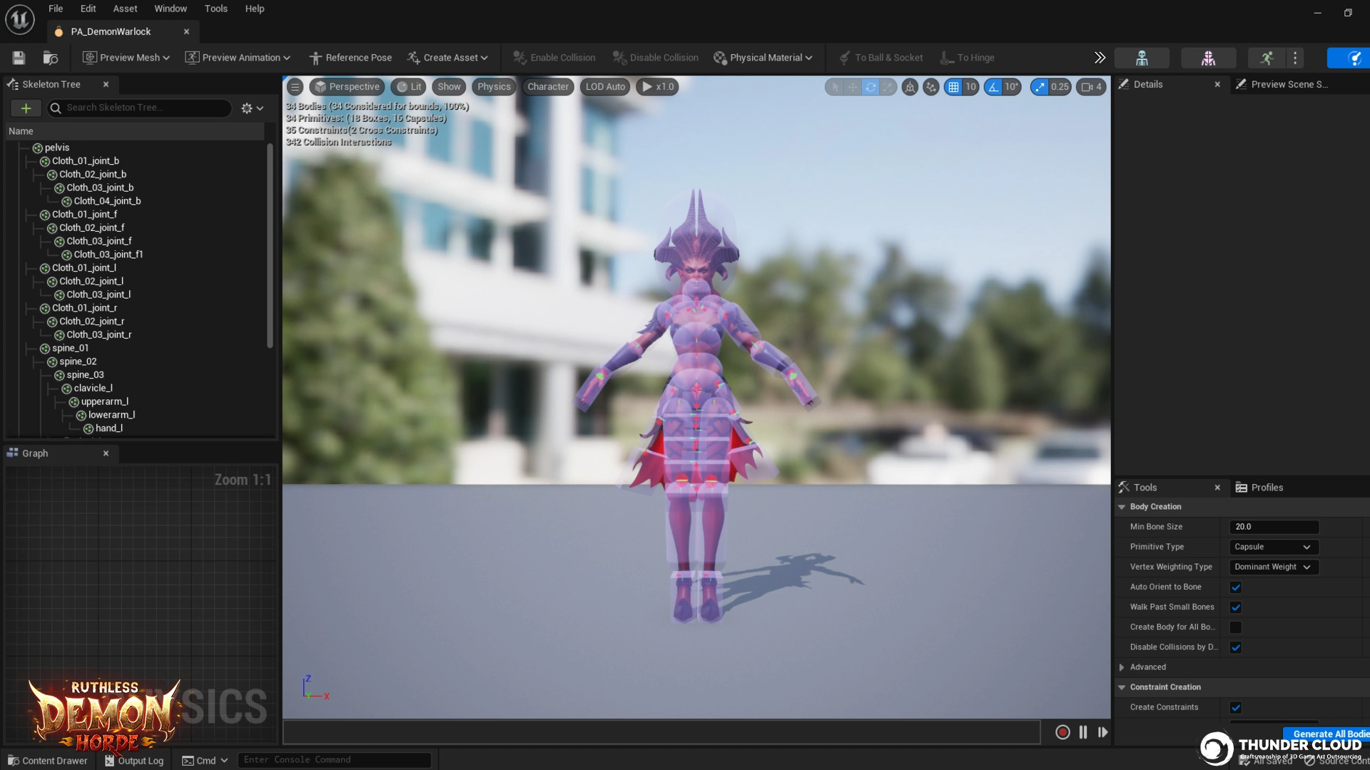Click the surface snapping icon in viewport
This screenshot has width=1370, height=770.
pos(931,87)
